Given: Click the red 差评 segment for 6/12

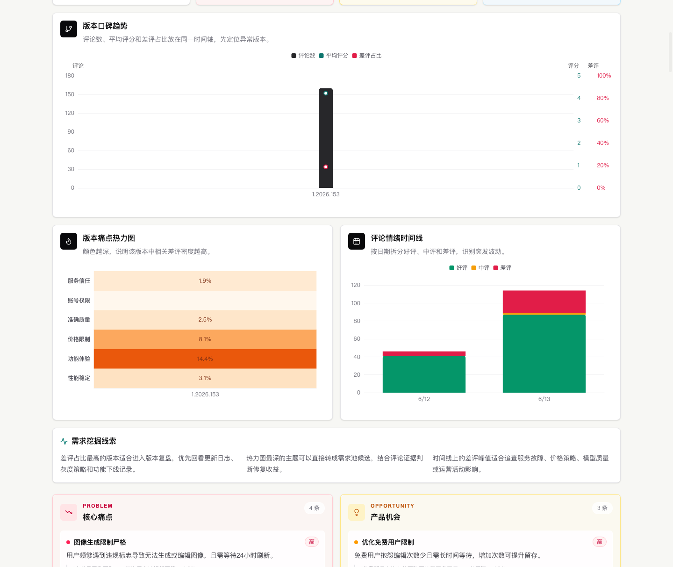Looking at the screenshot, I should (424, 354).
